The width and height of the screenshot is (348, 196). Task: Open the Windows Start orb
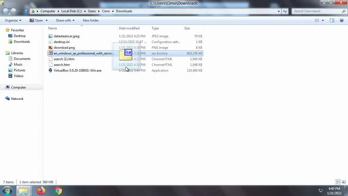tap(7, 191)
